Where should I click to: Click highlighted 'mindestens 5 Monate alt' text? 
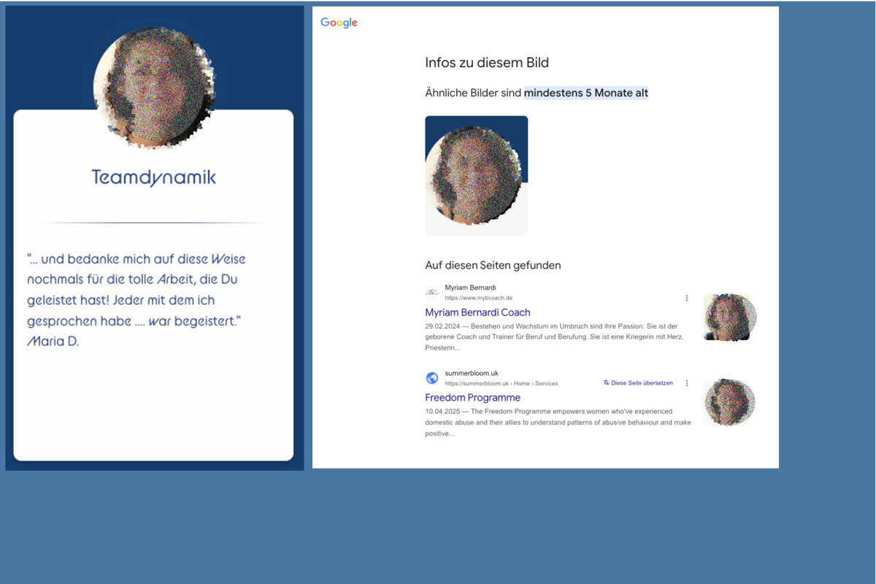(x=585, y=93)
